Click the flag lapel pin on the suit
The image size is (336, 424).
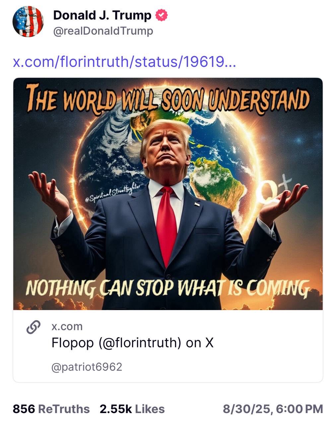pos(197,204)
